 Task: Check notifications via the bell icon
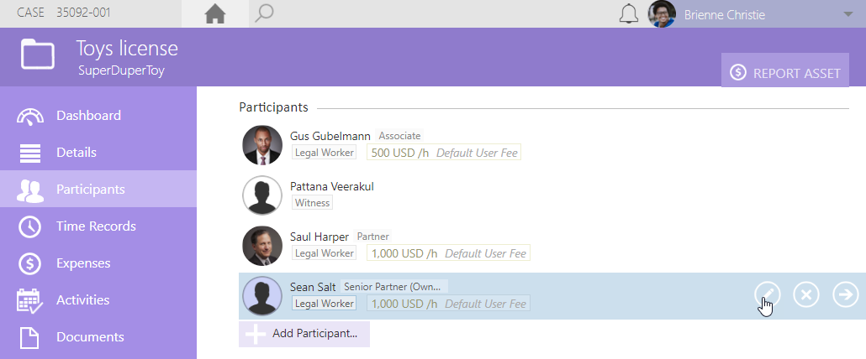[x=629, y=13]
